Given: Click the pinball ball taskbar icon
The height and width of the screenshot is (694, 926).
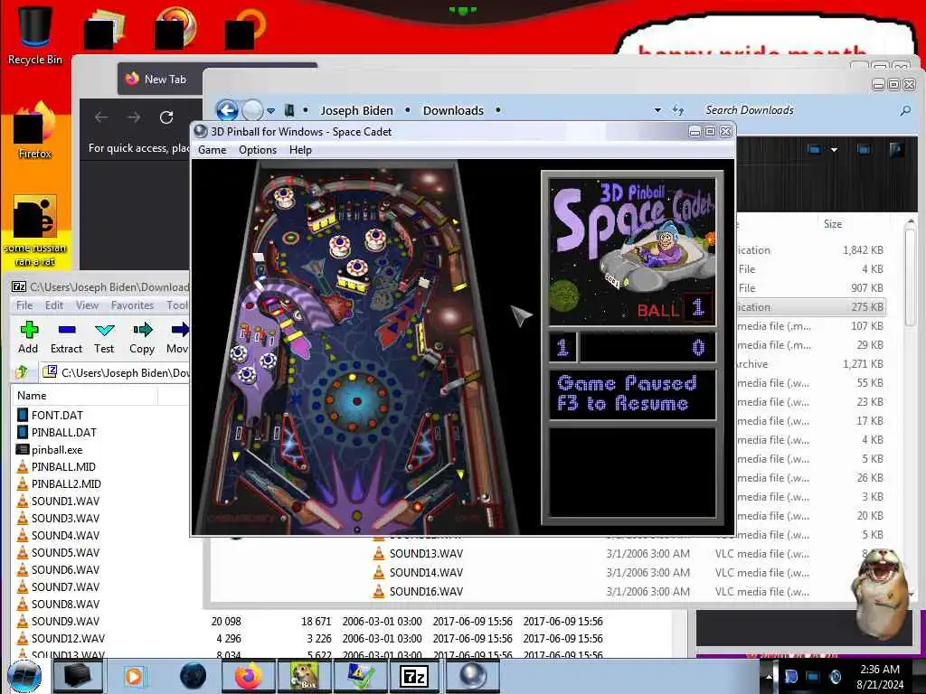Looking at the screenshot, I should (x=471, y=676).
